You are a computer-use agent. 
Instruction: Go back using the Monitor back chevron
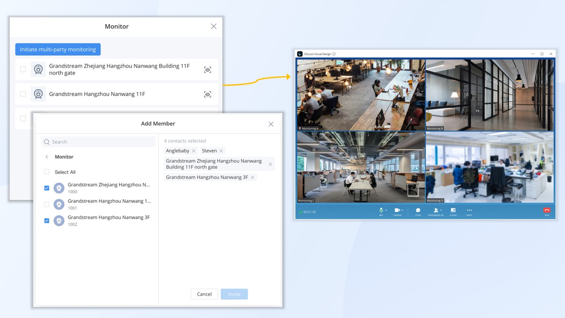coord(47,157)
